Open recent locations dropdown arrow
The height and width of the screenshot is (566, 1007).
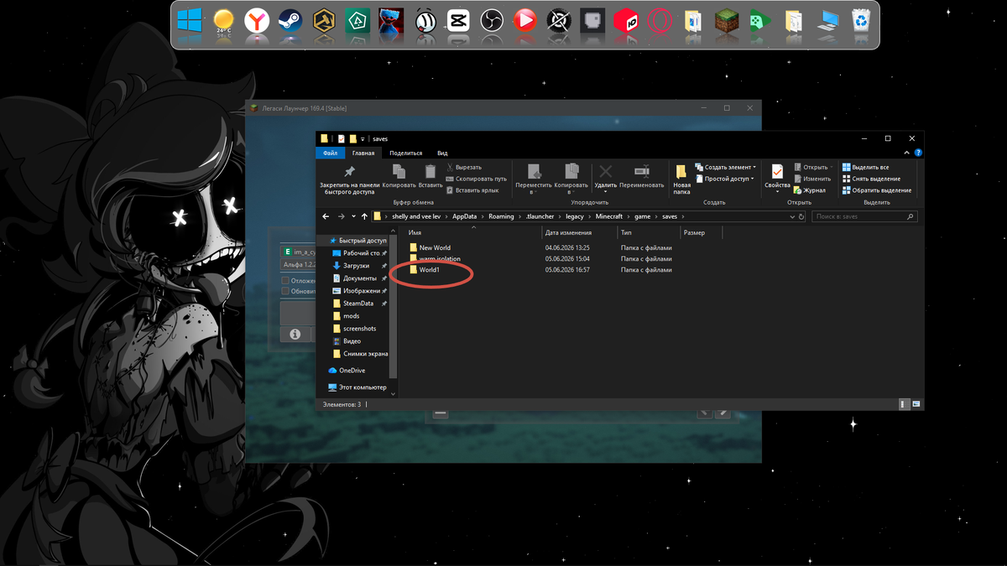(353, 216)
